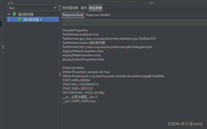
Task: Click the JMeterThread.pack line
Action: pos(113,76)
